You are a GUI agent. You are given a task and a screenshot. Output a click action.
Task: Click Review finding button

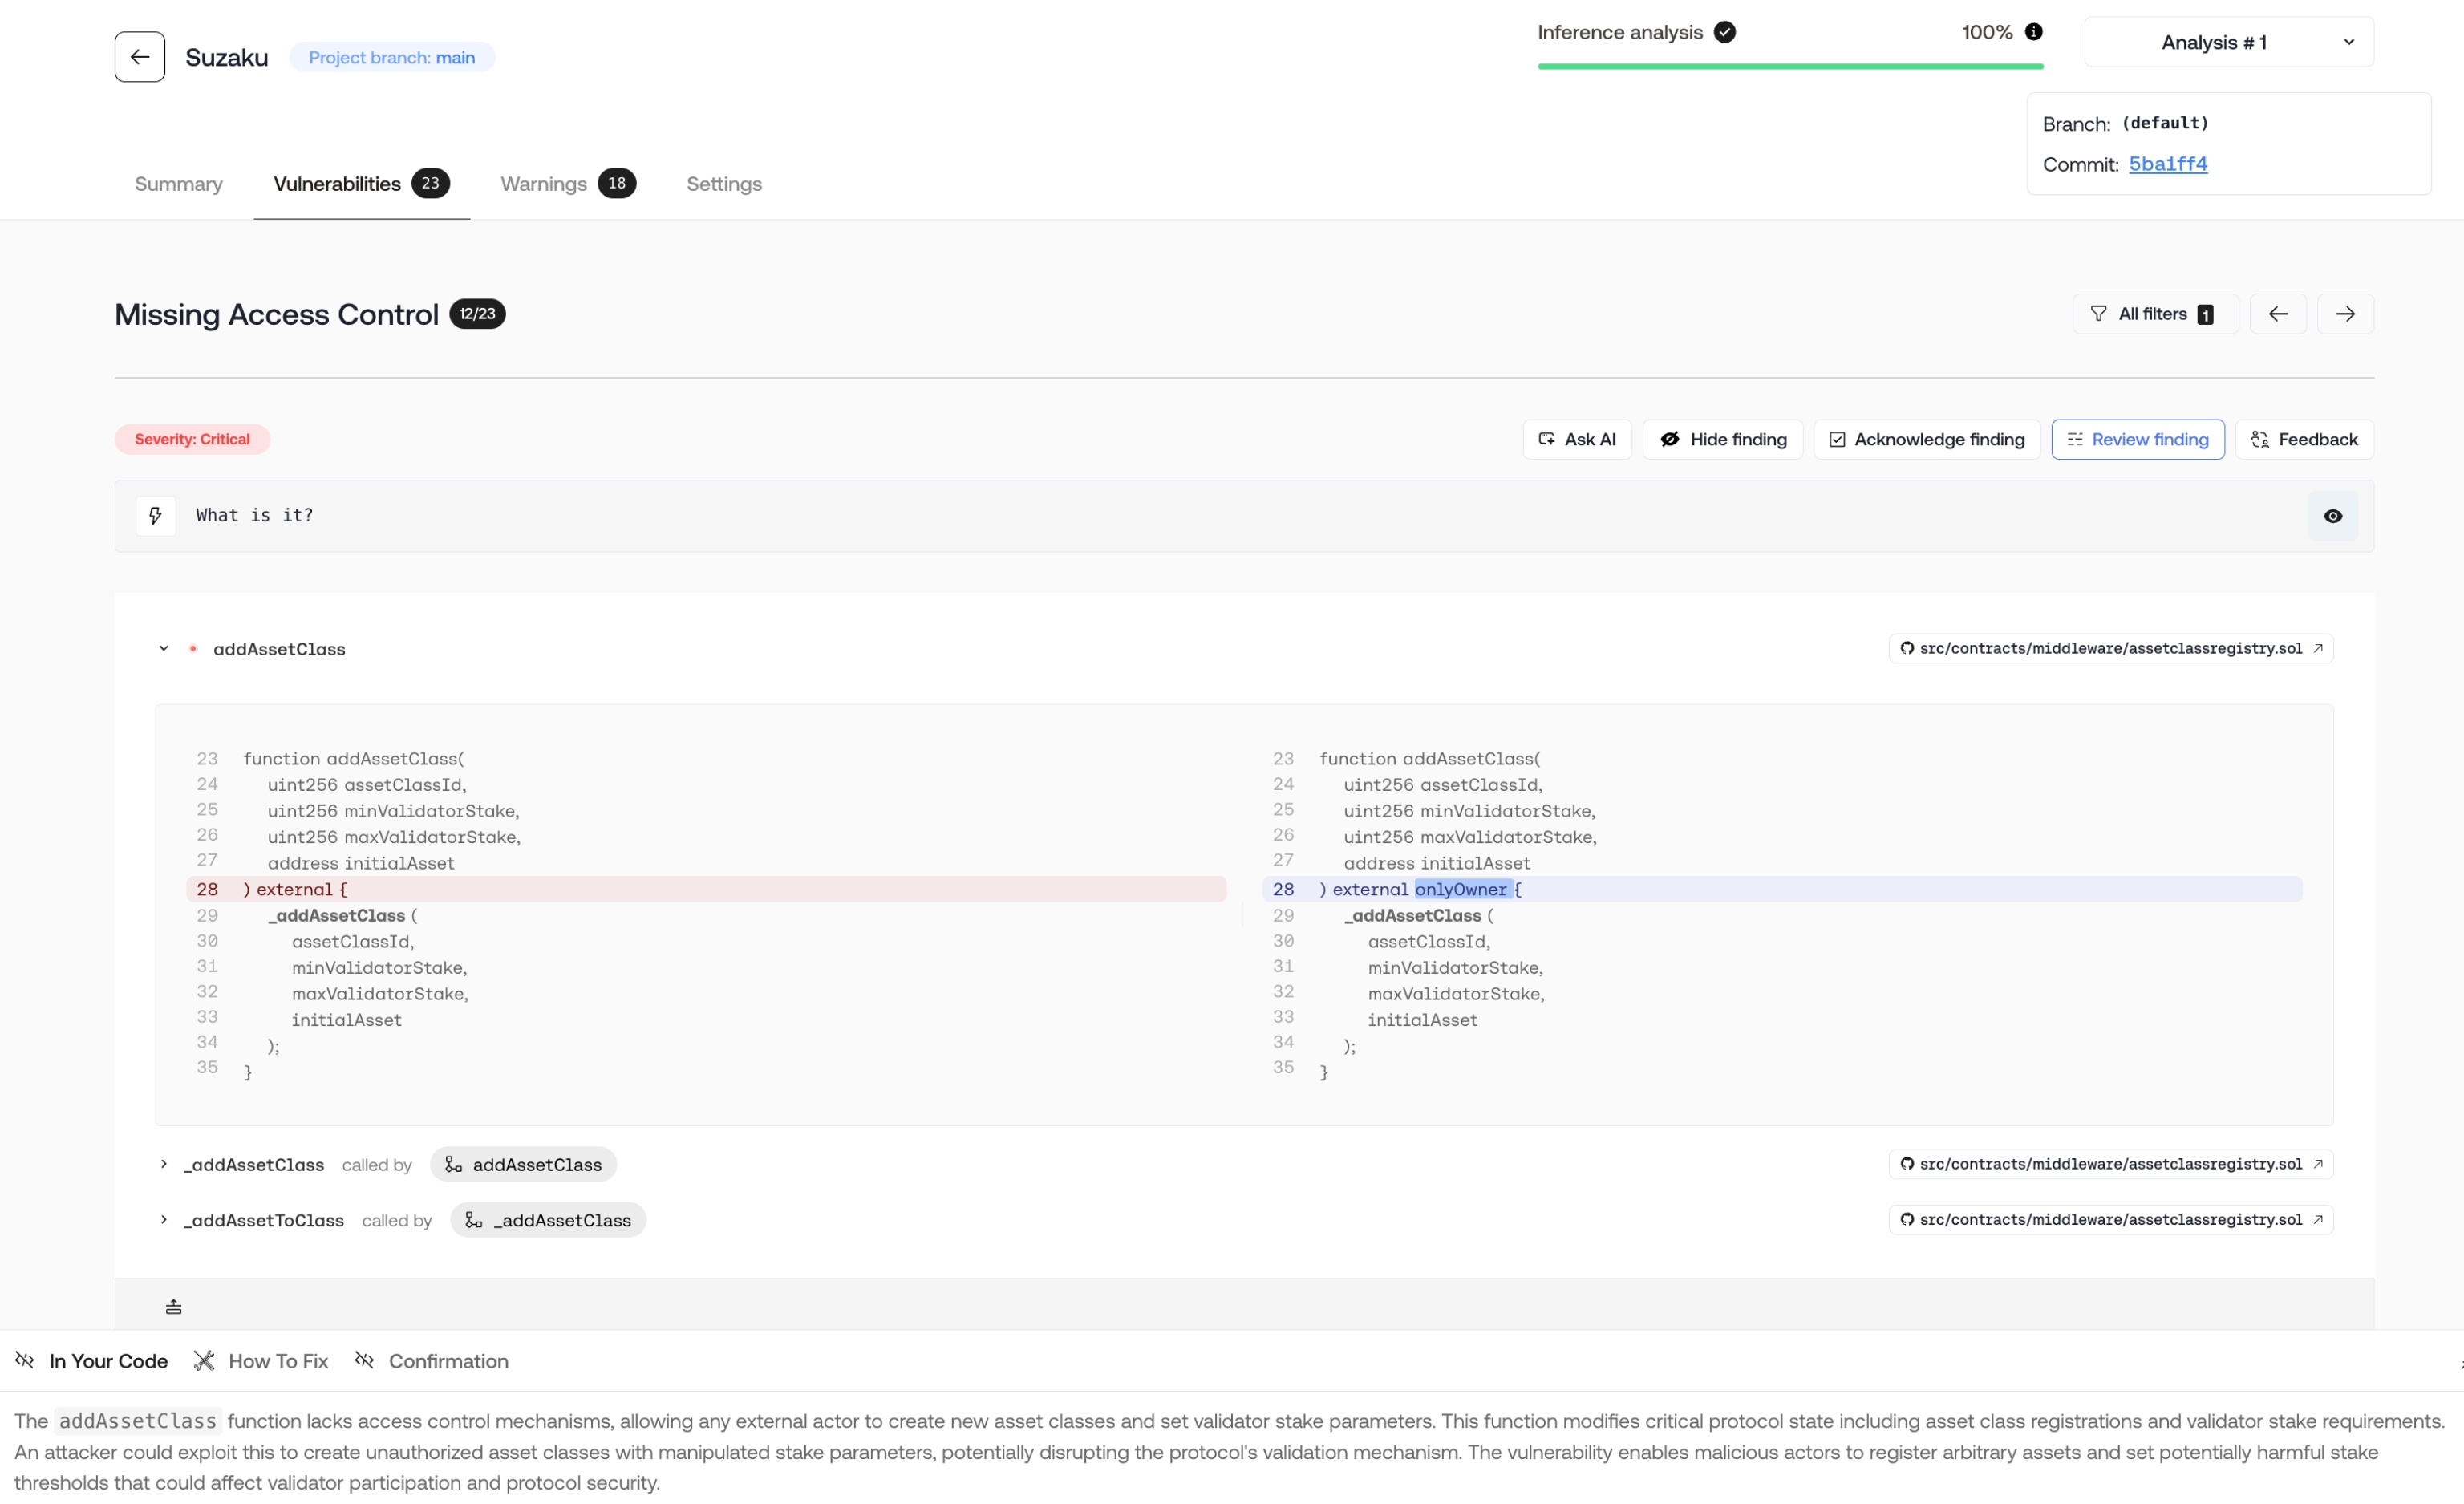point(2137,439)
